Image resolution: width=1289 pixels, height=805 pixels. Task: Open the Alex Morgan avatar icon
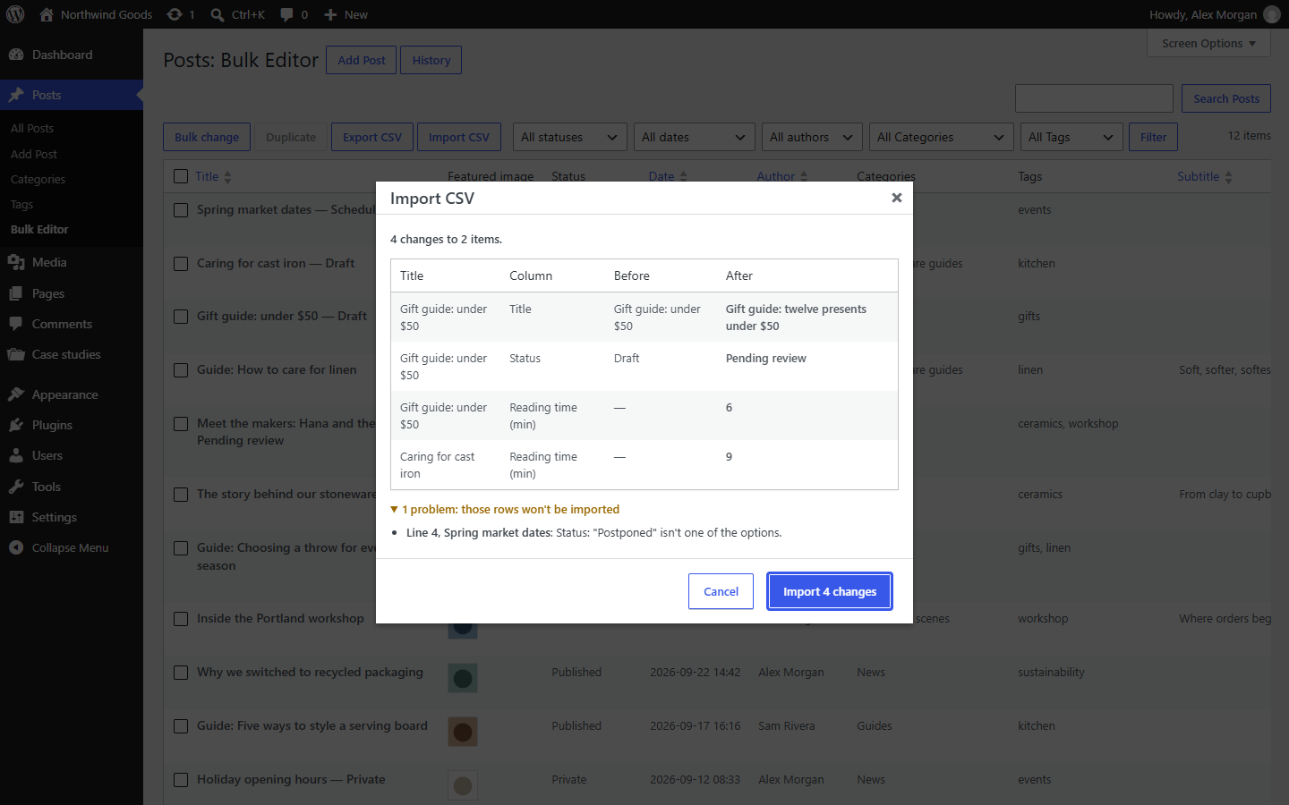click(1271, 14)
